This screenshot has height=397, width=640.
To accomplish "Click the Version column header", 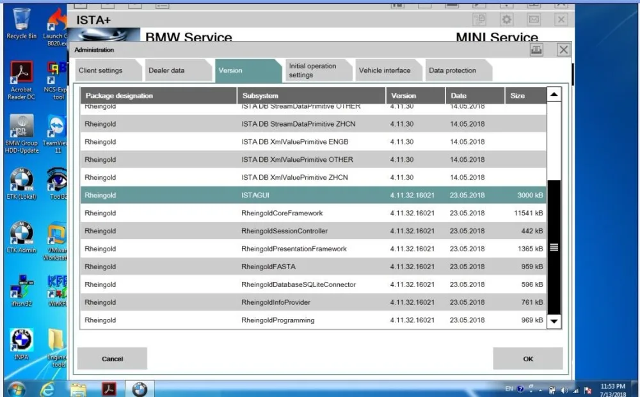I will (x=415, y=96).
